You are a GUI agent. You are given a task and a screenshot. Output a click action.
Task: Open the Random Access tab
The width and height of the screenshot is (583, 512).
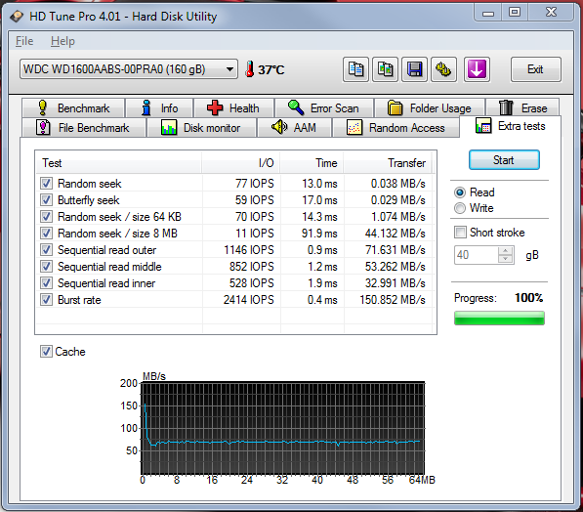396,128
